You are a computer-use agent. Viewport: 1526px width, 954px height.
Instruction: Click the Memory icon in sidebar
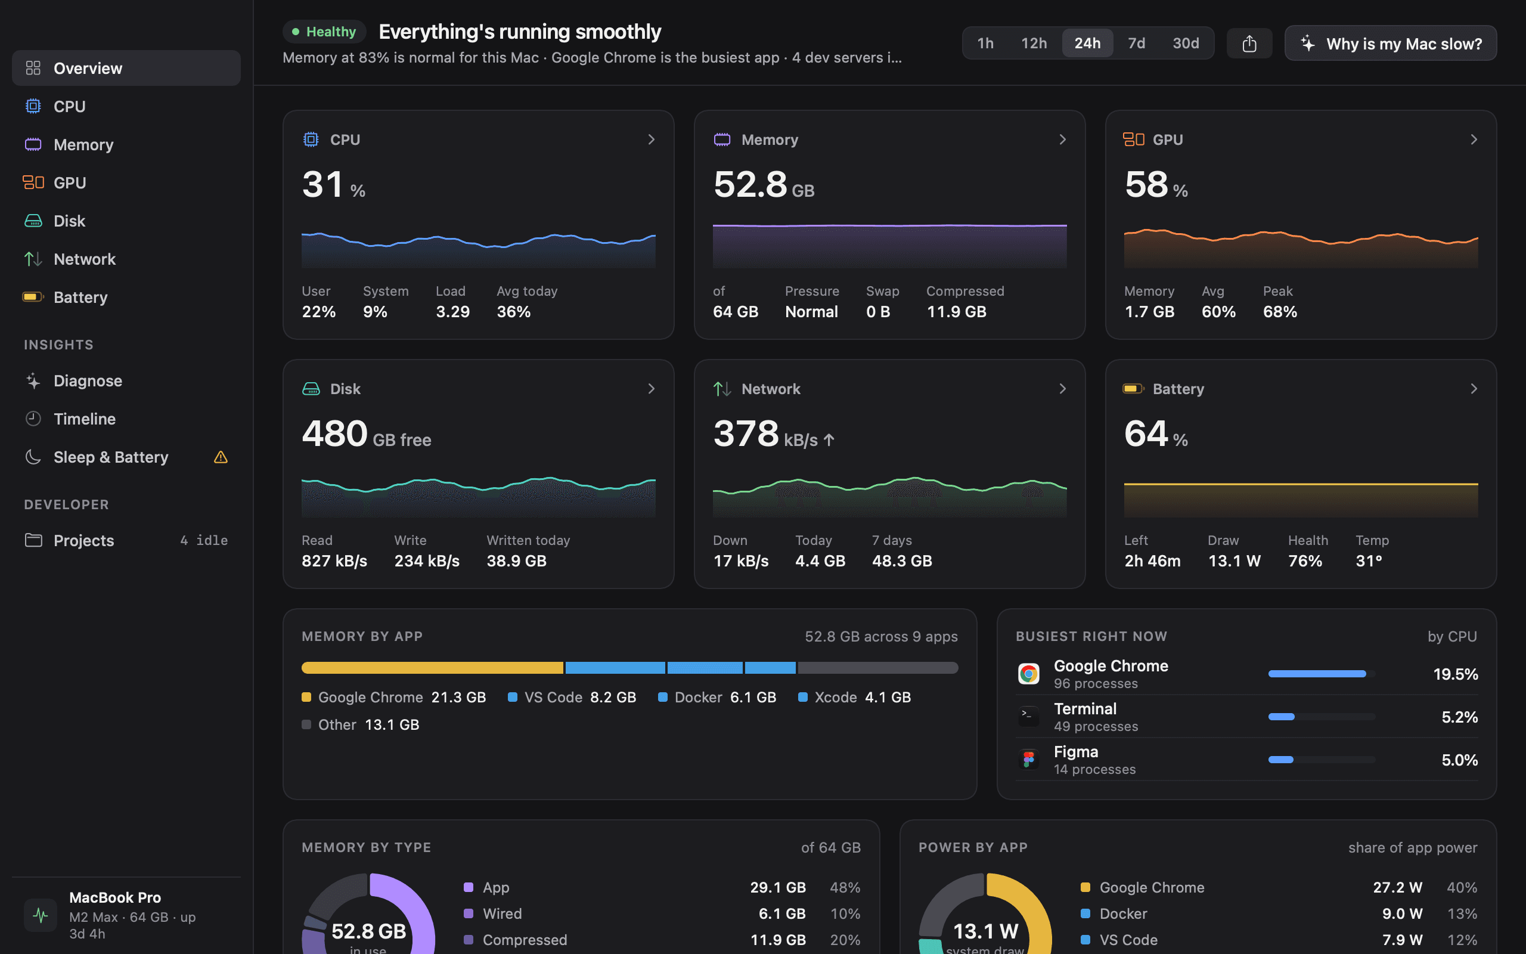point(33,144)
